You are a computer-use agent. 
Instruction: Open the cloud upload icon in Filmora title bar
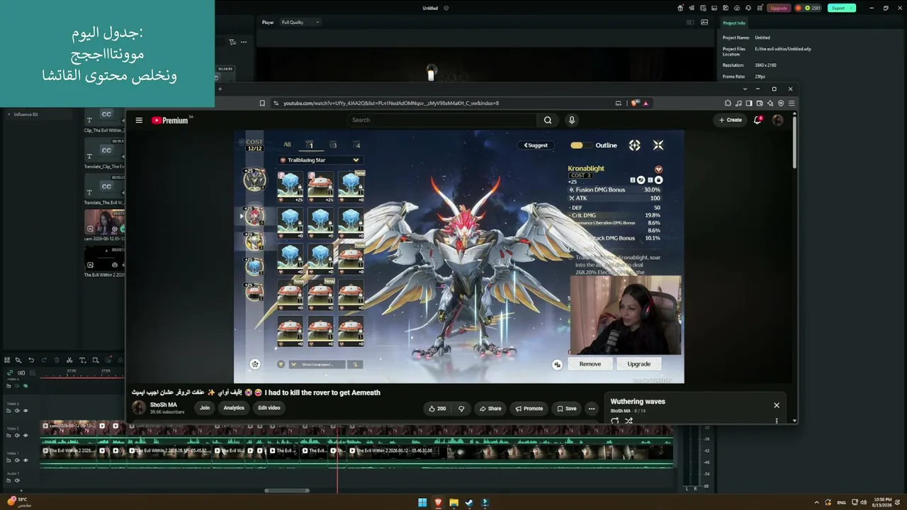coord(738,8)
